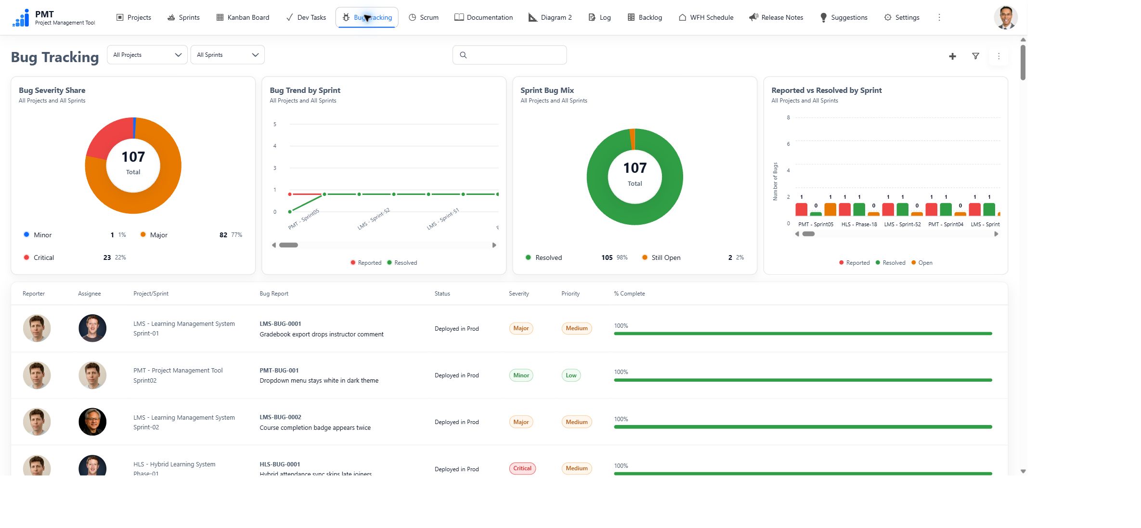Toggle Resolved series in Bug Trend legend
Screen dimensions: 1141x528
pos(402,263)
